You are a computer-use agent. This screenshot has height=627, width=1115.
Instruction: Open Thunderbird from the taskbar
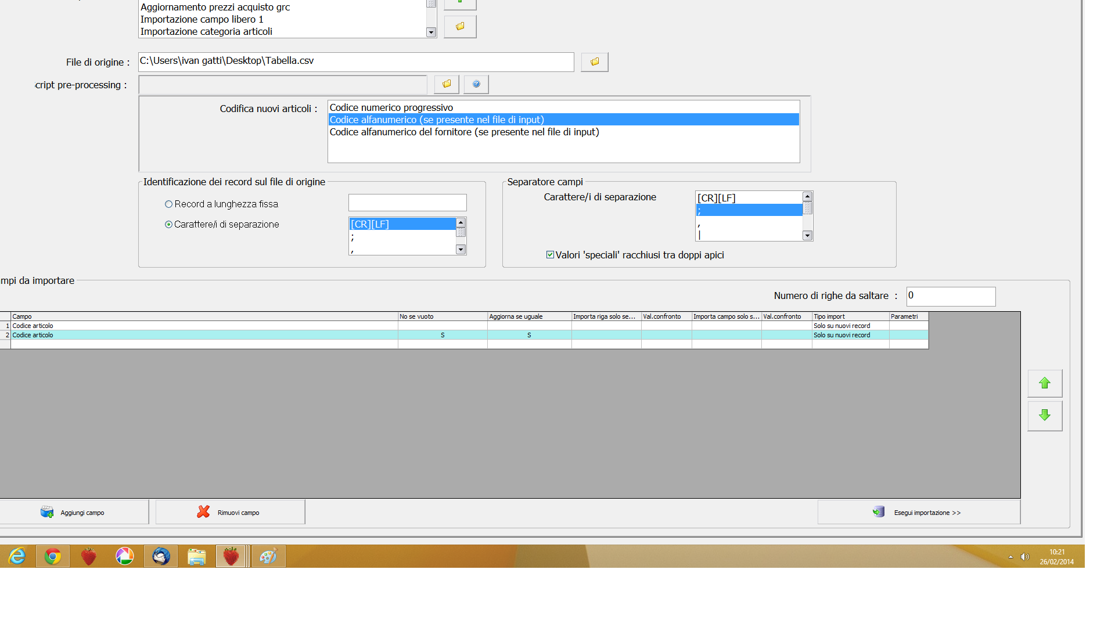161,557
